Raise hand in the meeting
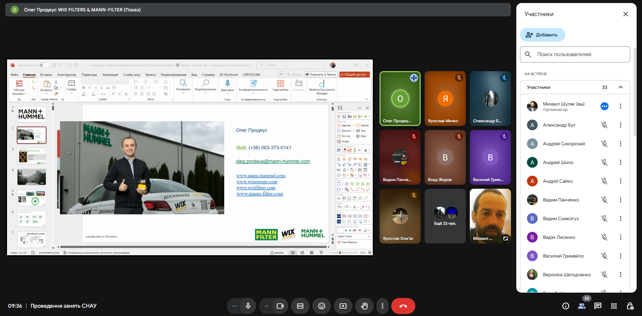 click(364, 306)
